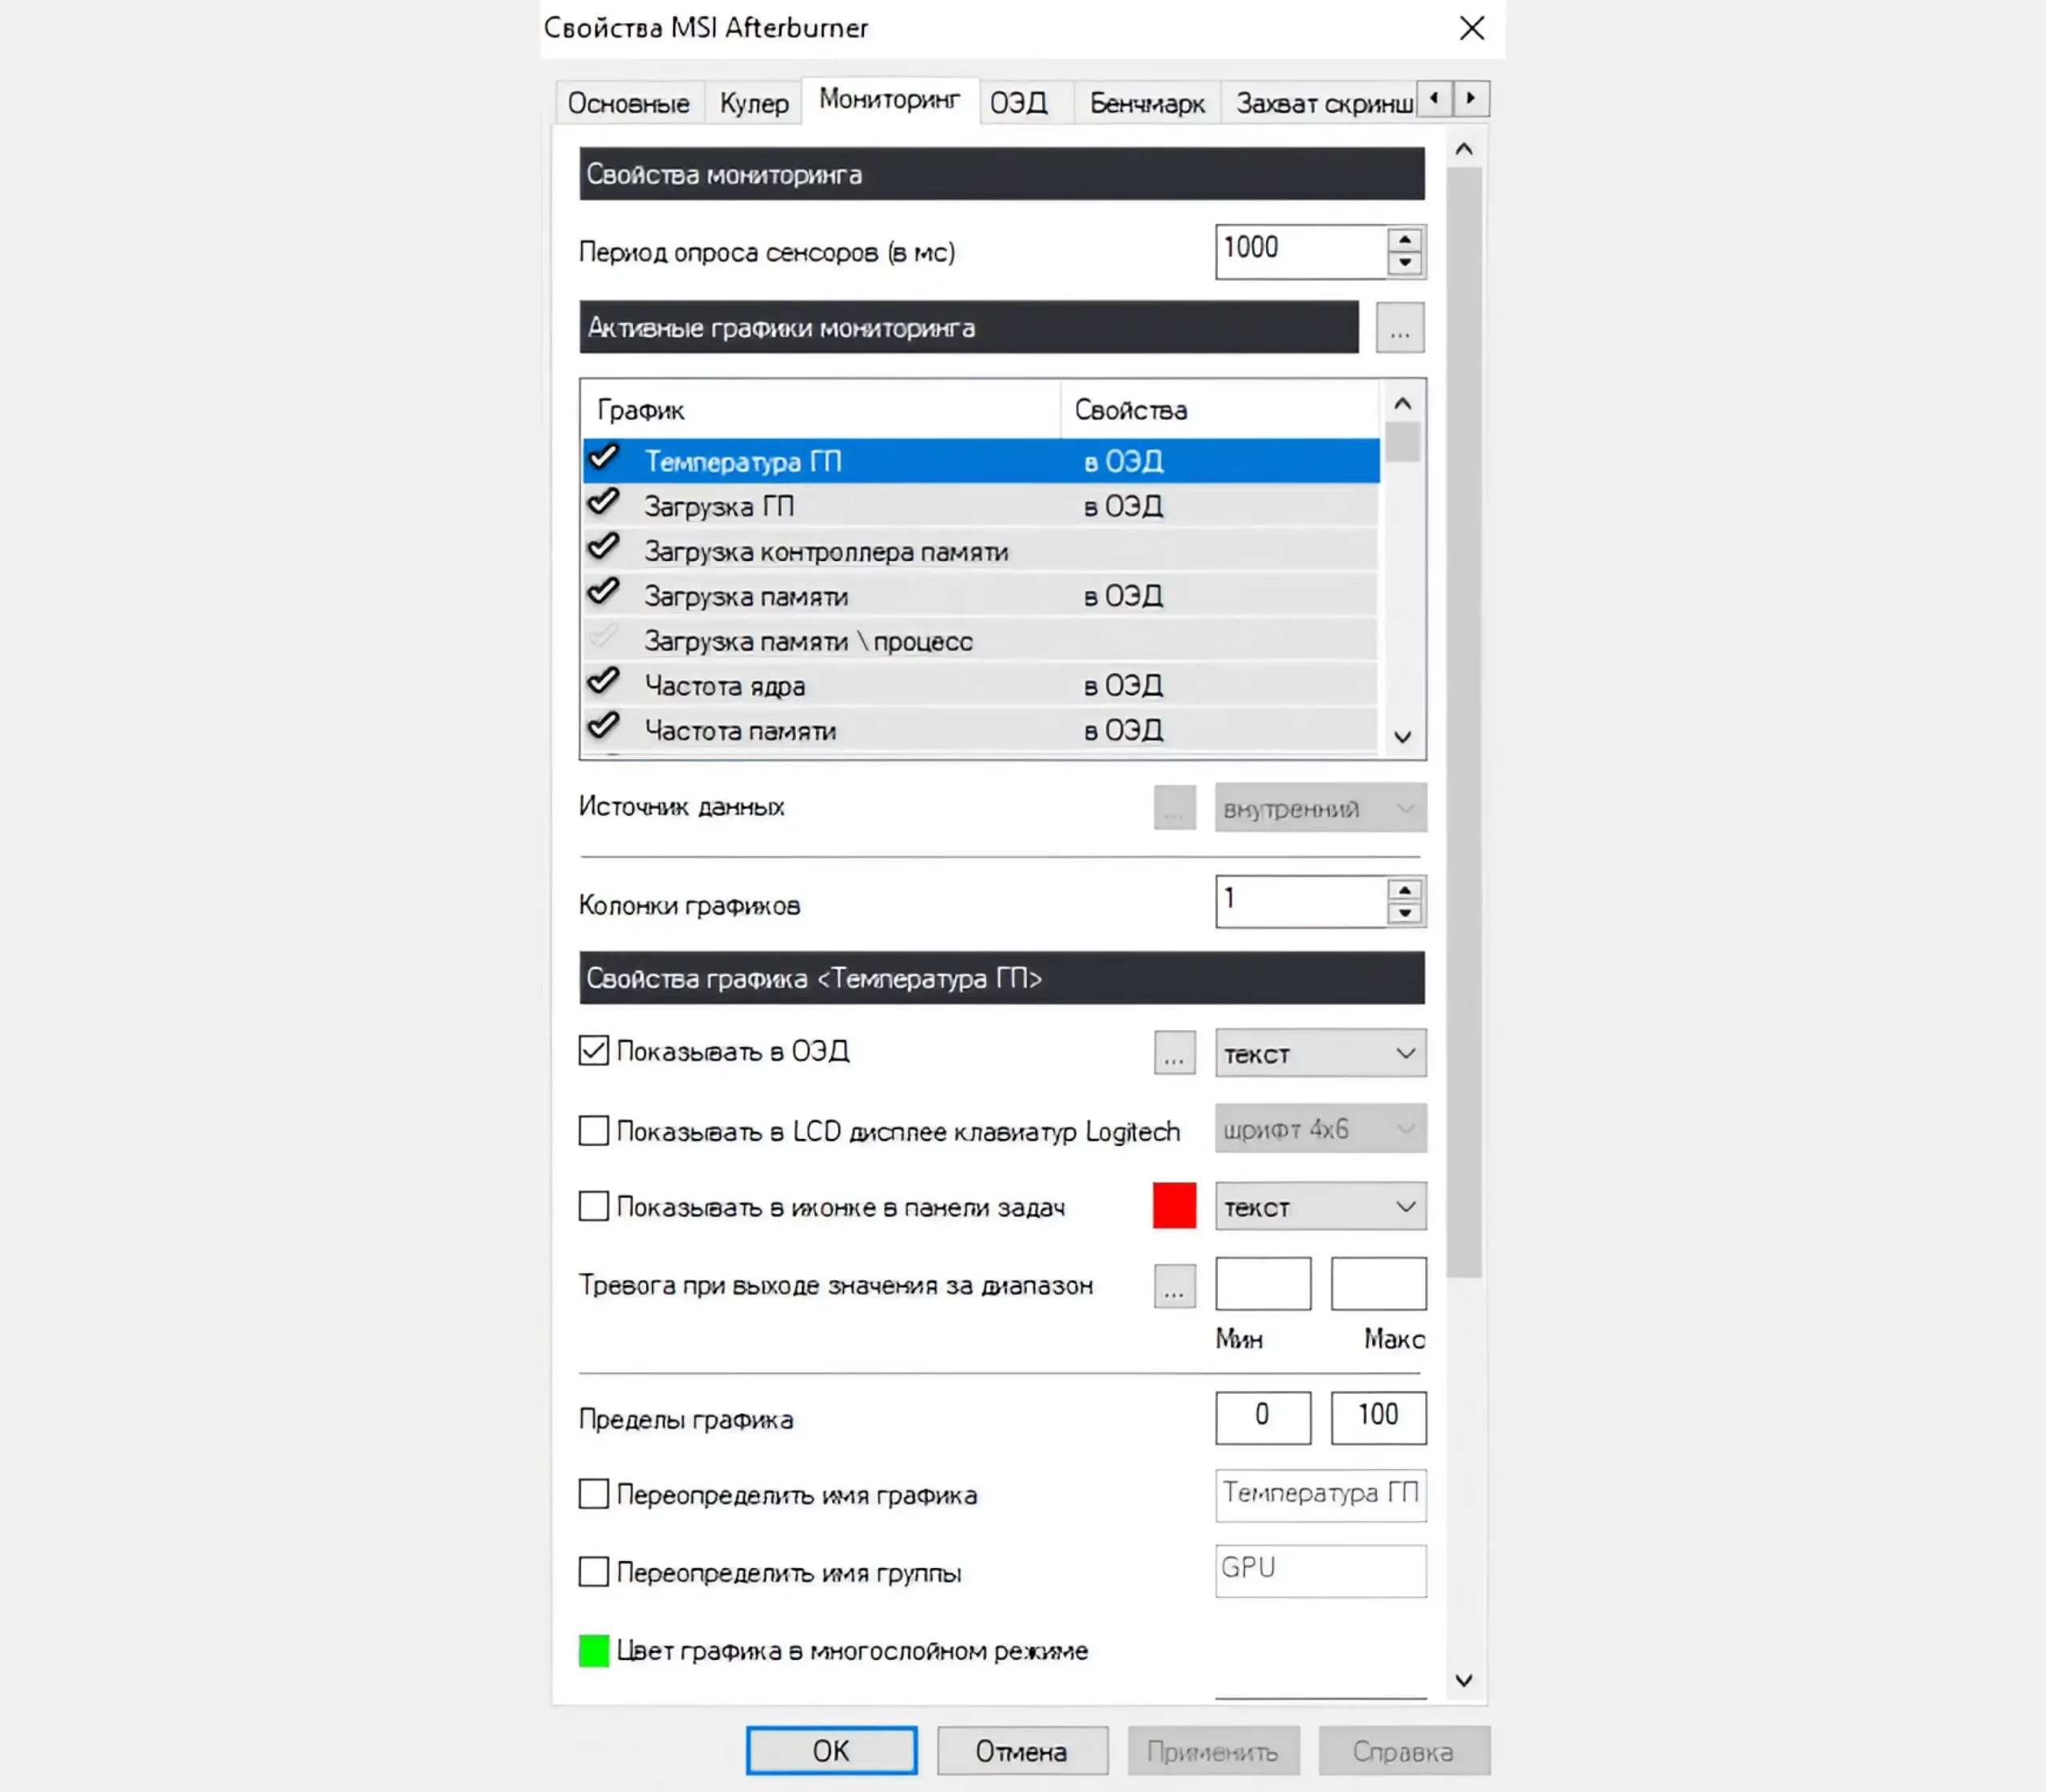Increase the sensor polling period spinner
Image resolution: width=2046 pixels, height=1792 pixels.
pyautogui.click(x=1405, y=240)
